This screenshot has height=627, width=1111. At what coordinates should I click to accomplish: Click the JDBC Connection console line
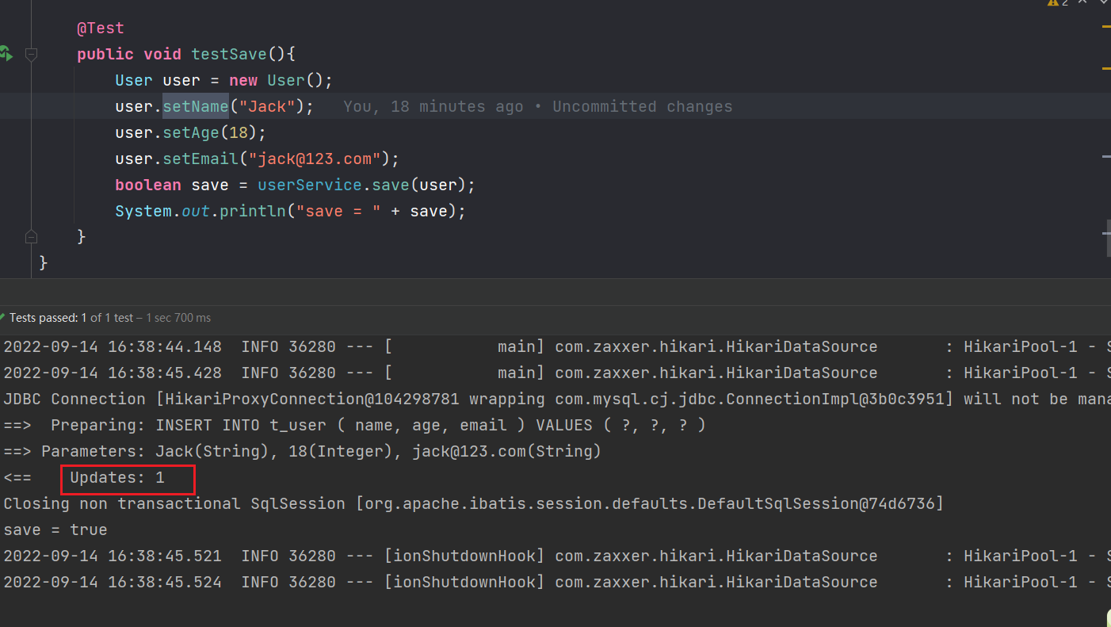555,399
